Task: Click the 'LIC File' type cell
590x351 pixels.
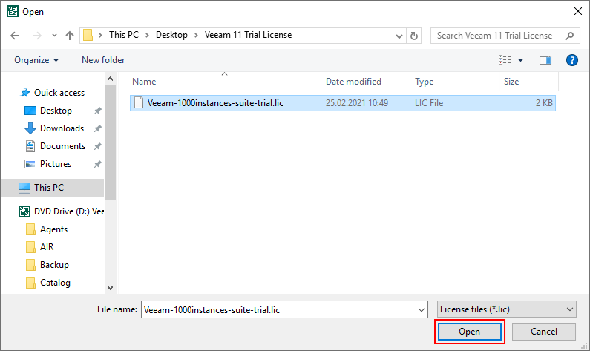Action: 429,103
